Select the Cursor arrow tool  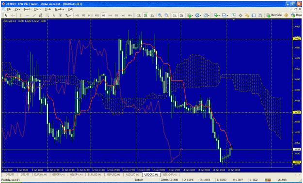(6, 15)
